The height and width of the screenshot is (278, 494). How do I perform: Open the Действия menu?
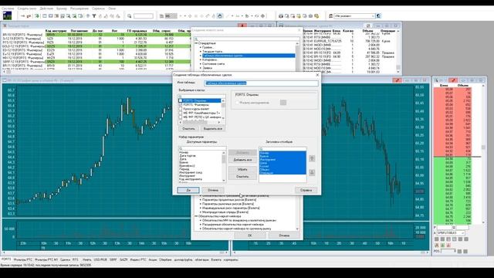(46, 8)
